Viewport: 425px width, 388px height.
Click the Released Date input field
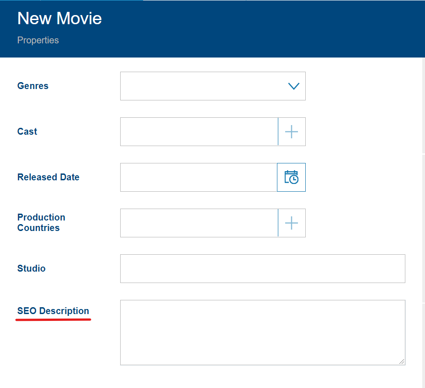point(198,178)
